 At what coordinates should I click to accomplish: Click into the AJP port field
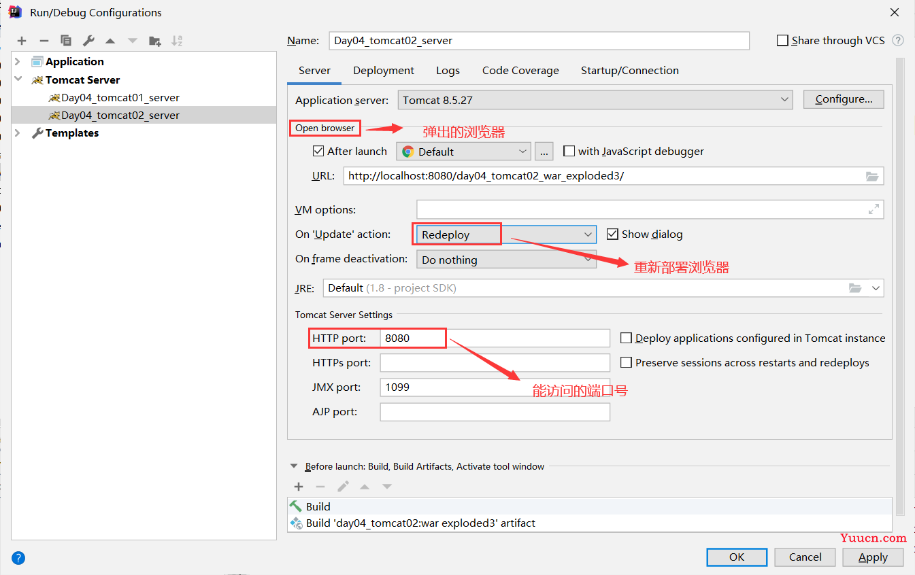[495, 412]
